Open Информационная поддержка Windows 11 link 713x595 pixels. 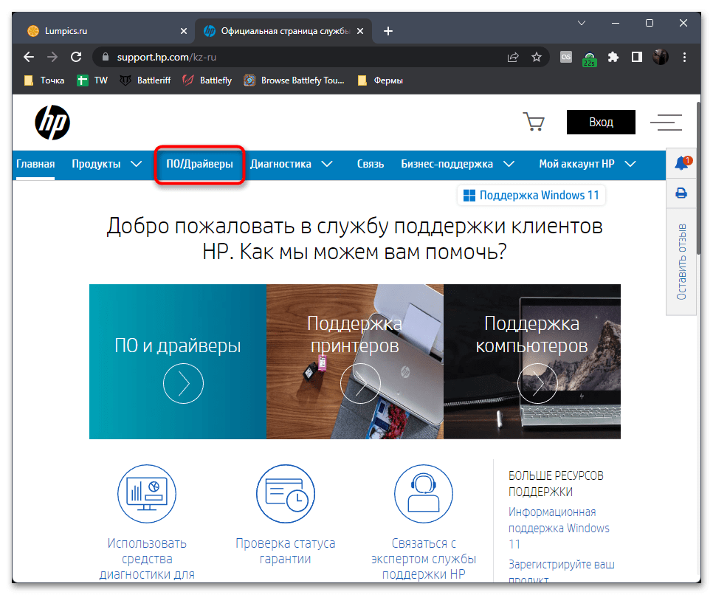(x=559, y=528)
